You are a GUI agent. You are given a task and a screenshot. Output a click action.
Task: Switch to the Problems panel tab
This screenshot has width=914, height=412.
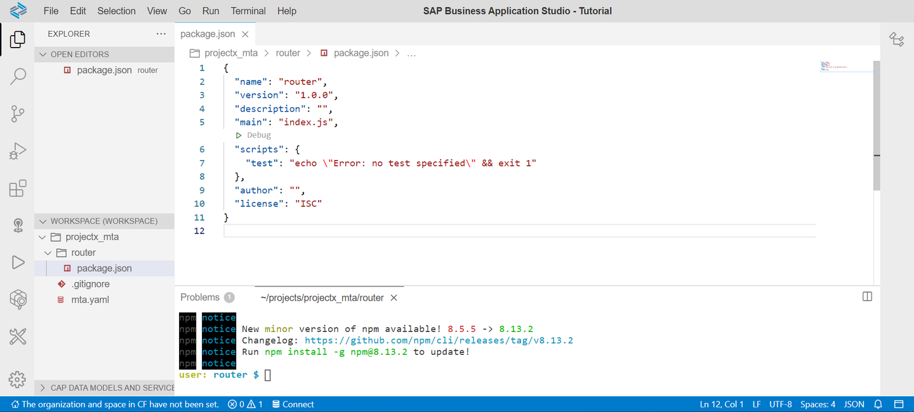coord(207,298)
